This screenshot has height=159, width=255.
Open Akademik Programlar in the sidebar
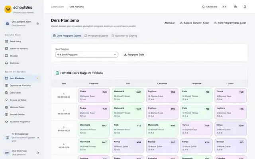(20, 122)
